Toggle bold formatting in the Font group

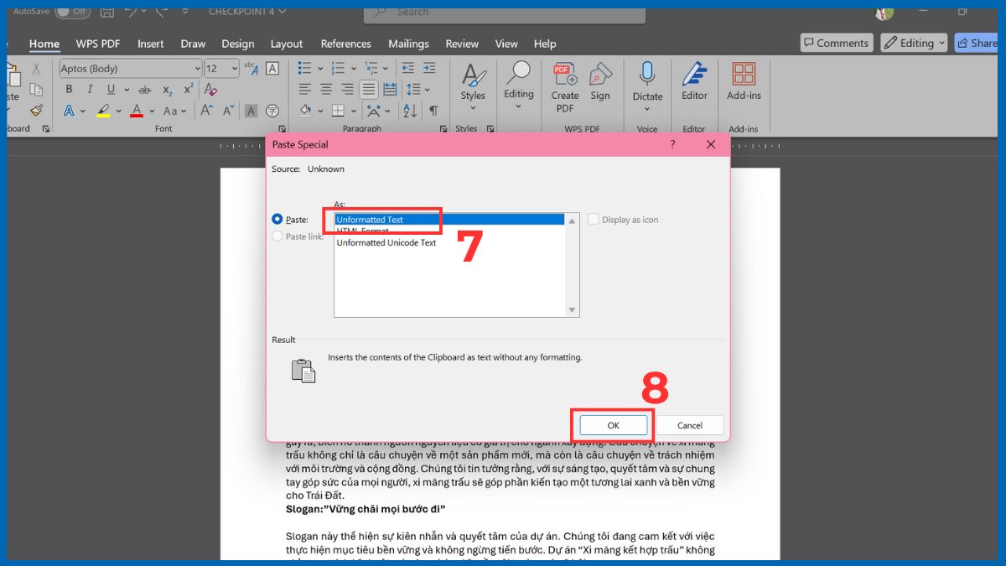pos(69,89)
